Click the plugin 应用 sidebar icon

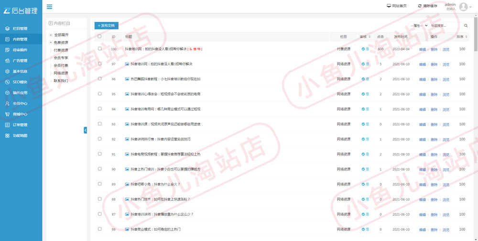[7, 93]
